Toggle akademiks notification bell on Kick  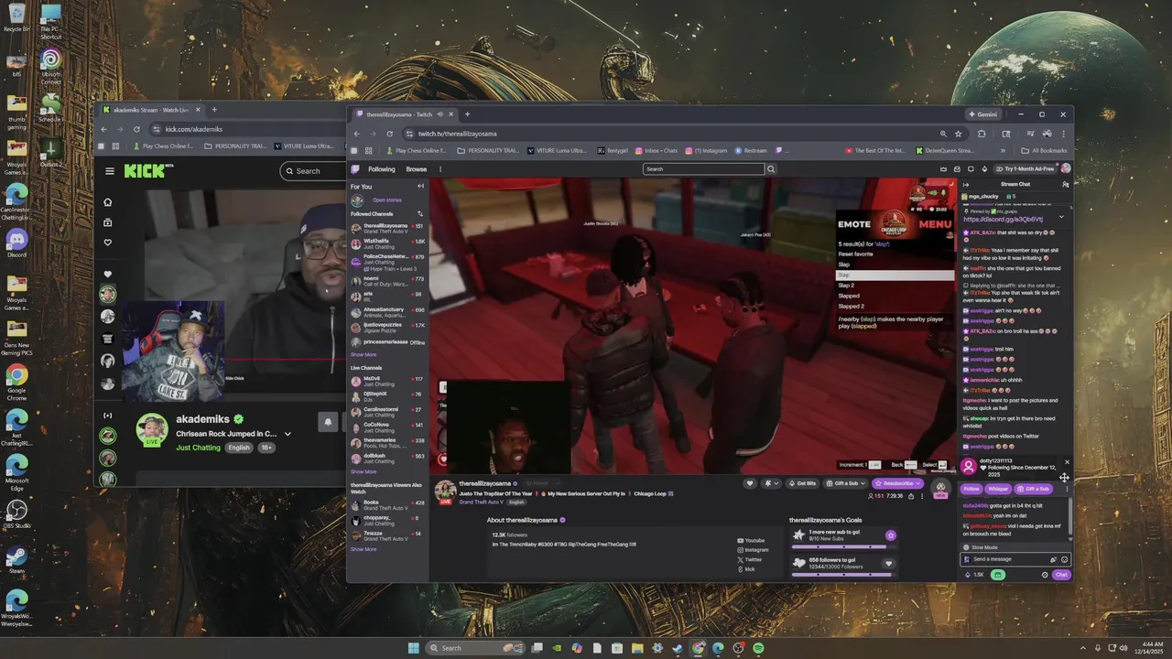point(328,421)
